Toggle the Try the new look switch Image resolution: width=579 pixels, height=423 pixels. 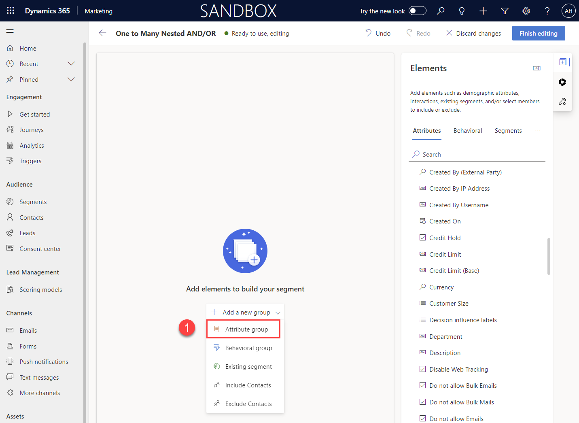(x=417, y=11)
